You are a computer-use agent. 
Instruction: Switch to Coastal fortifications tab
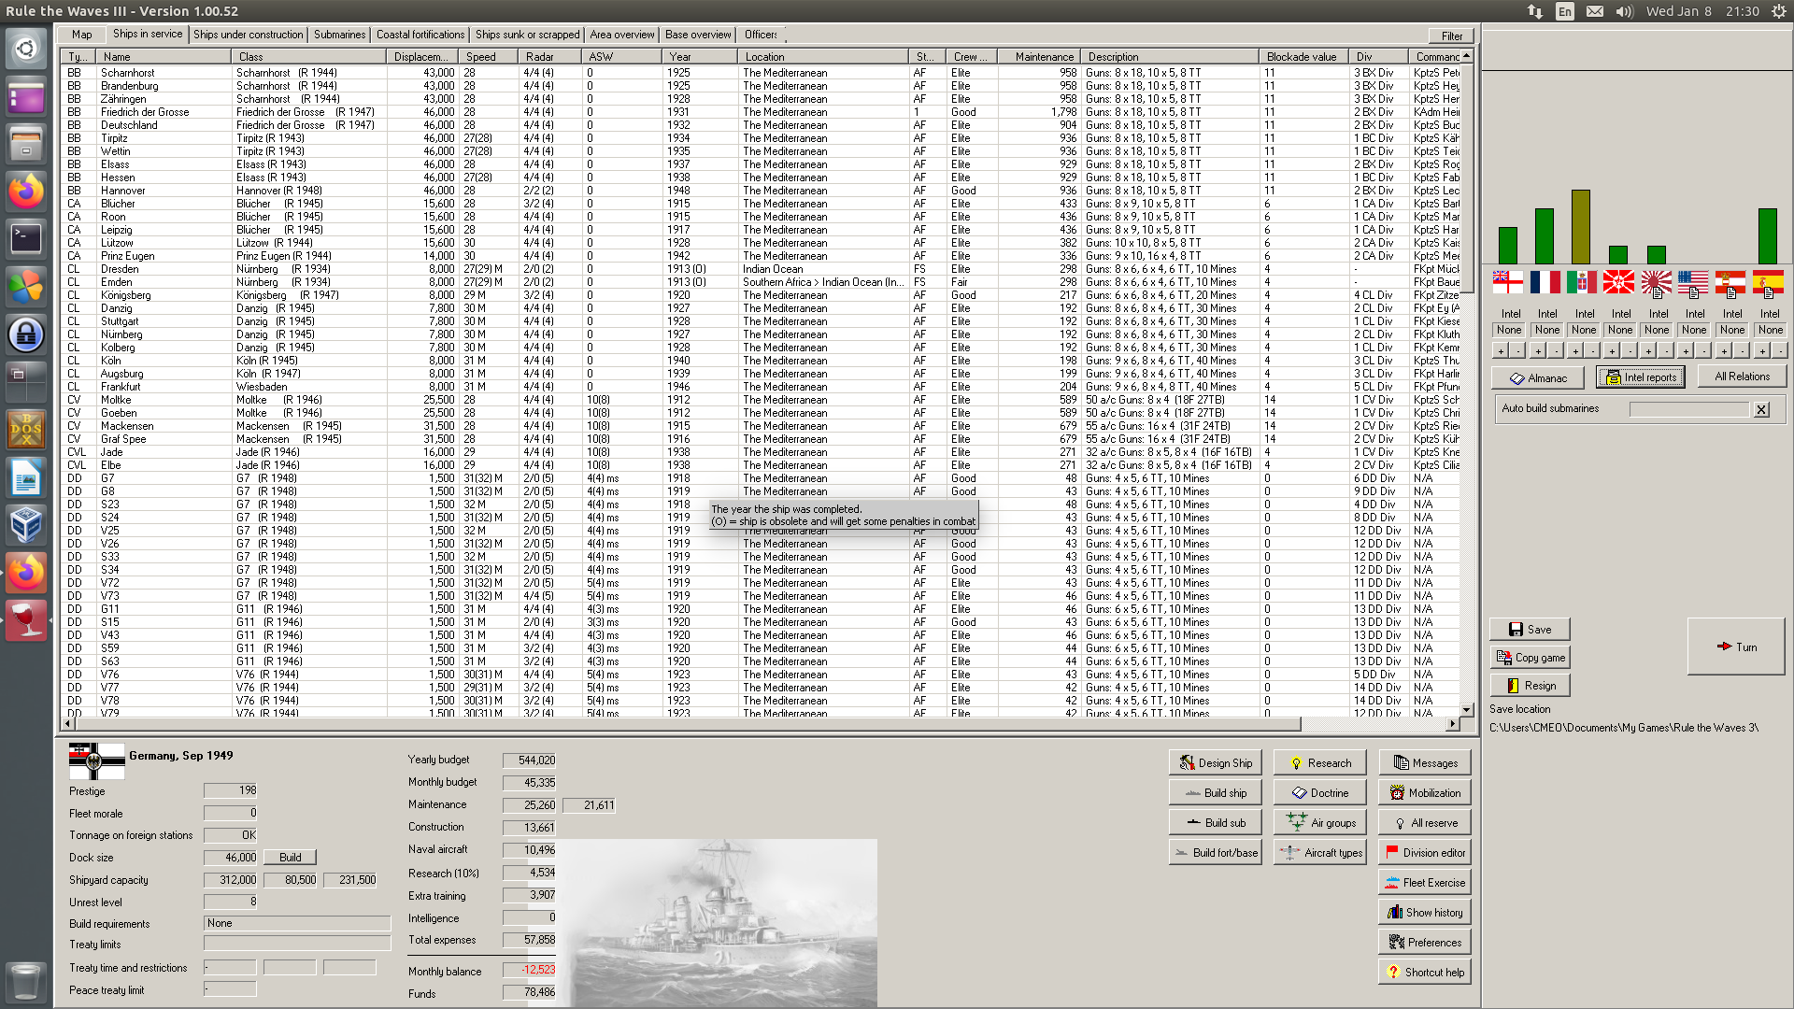tap(420, 35)
